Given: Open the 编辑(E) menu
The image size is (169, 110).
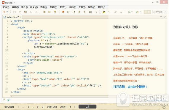Looking at the screenshot, I should click(x=15, y=7).
